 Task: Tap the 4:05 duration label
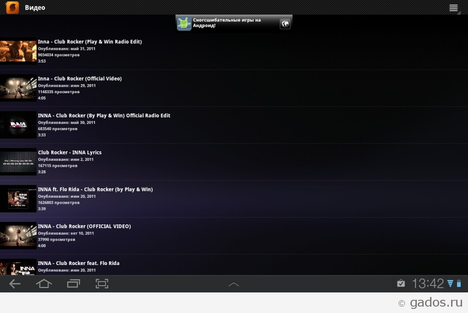(42, 98)
